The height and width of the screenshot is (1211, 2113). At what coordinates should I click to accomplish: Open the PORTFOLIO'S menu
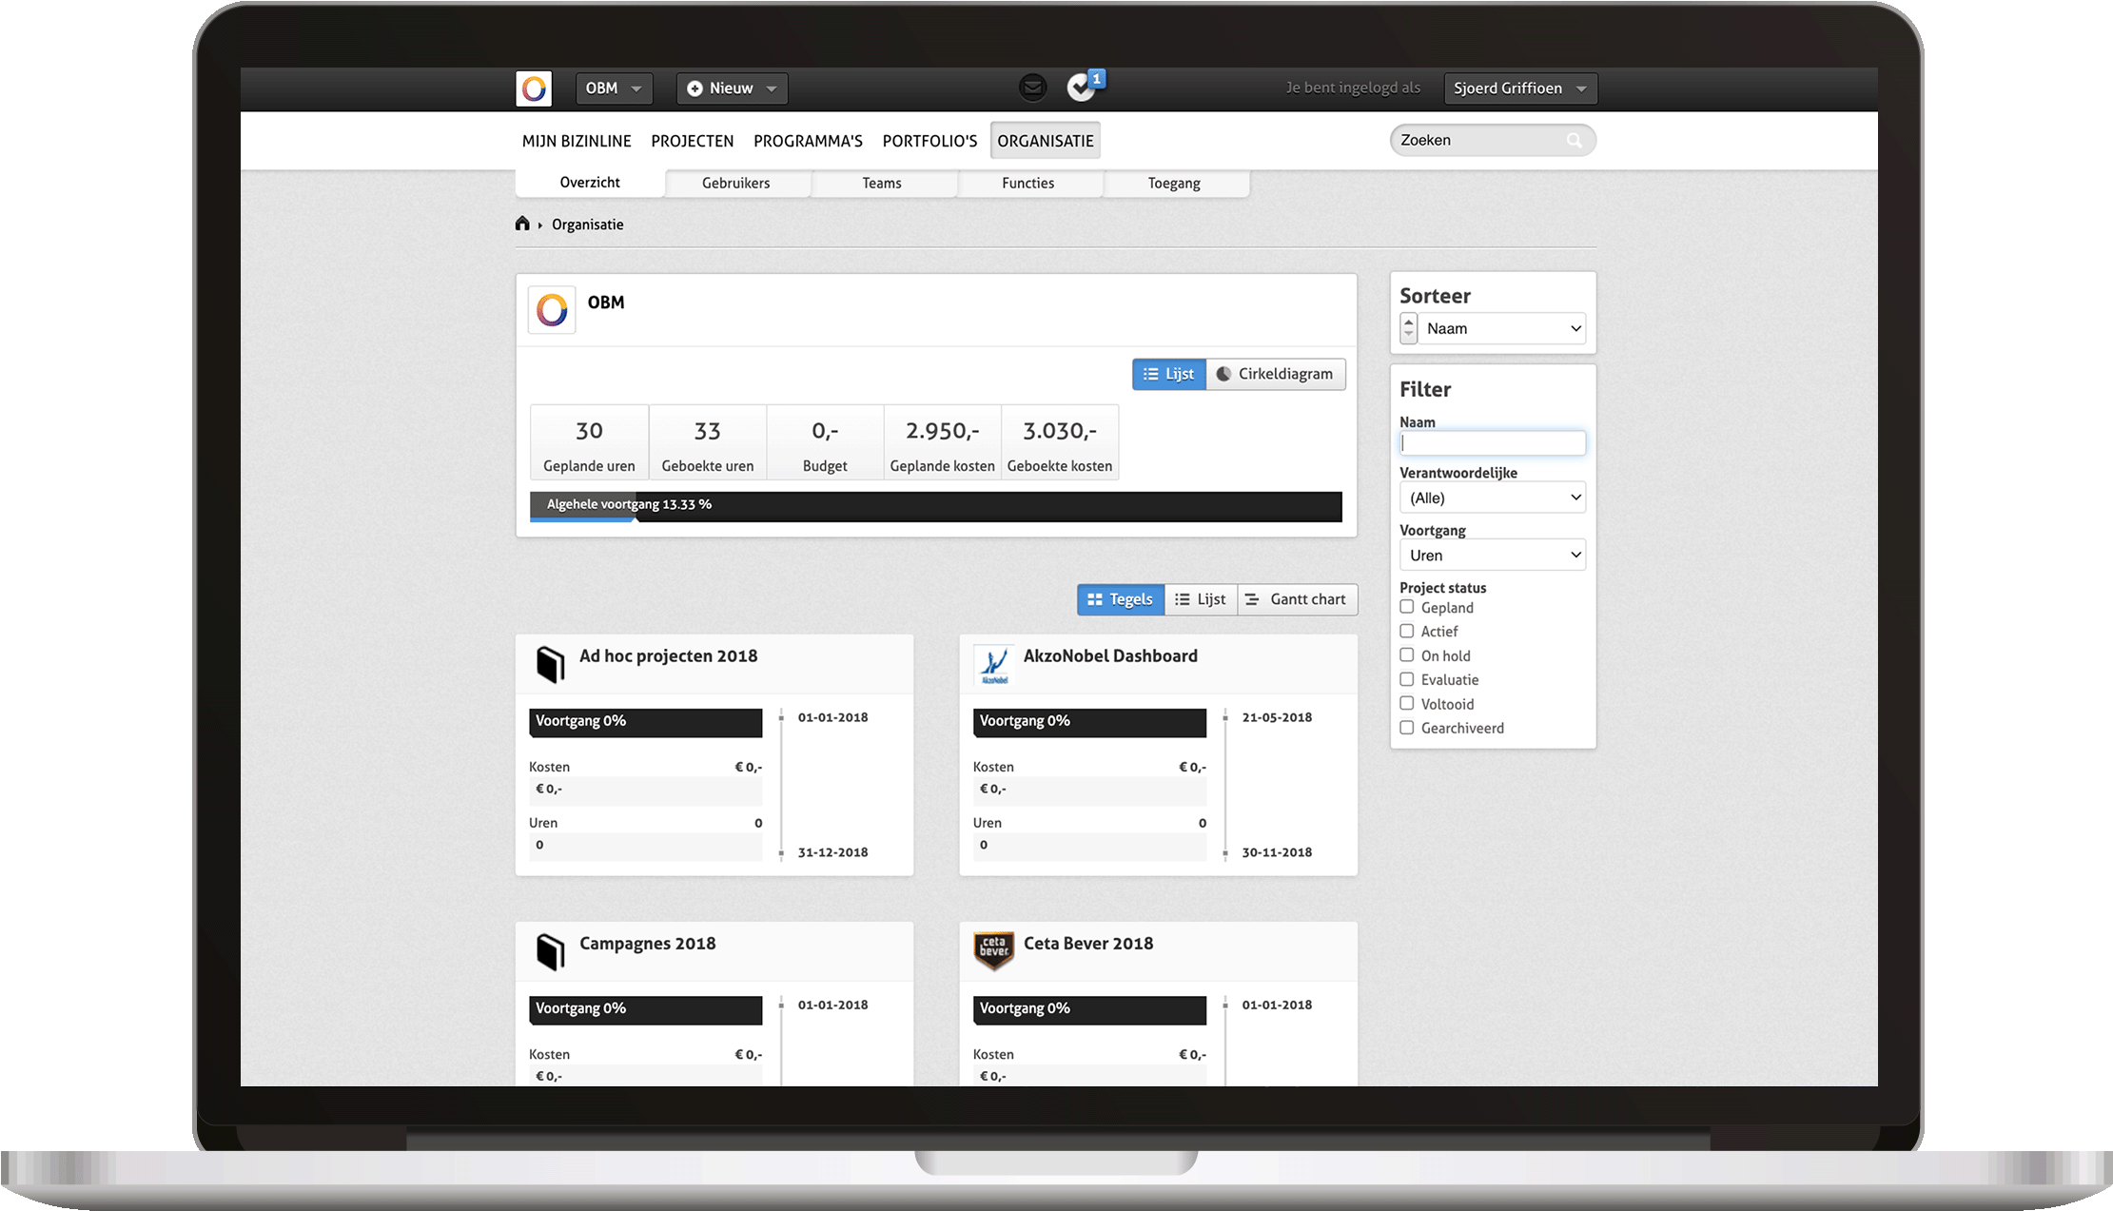(x=929, y=141)
